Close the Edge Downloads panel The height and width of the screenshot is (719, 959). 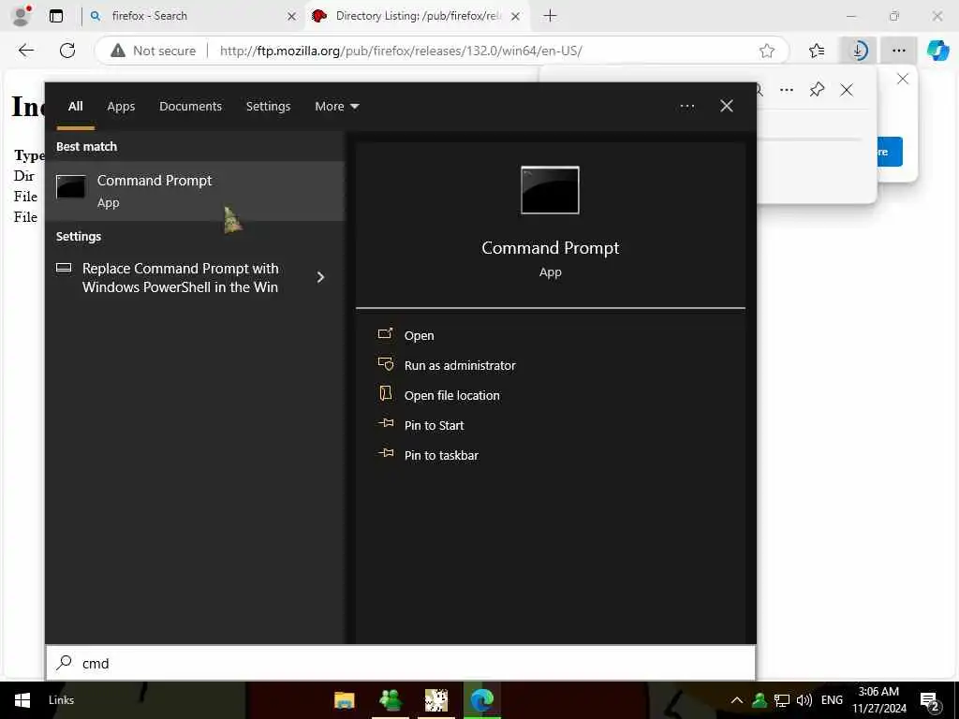[847, 91]
